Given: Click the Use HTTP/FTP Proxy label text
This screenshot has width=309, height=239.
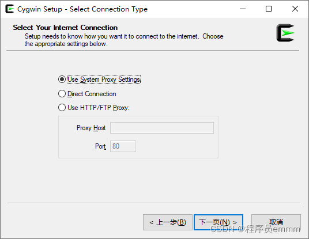Looking at the screenshot, I should pyautogui.click(x=99, y=108).
